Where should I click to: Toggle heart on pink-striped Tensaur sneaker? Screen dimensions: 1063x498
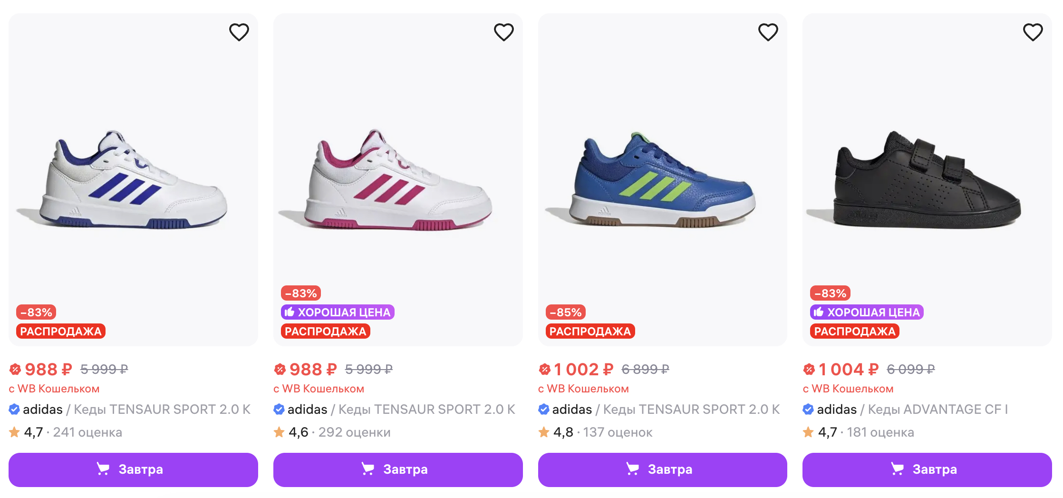[503, 32]
